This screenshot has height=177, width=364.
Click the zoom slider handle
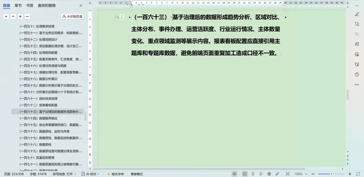pos(332,174)
